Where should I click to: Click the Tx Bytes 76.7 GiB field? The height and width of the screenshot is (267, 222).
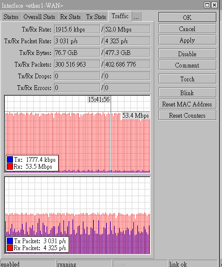(x=77, y=53)
